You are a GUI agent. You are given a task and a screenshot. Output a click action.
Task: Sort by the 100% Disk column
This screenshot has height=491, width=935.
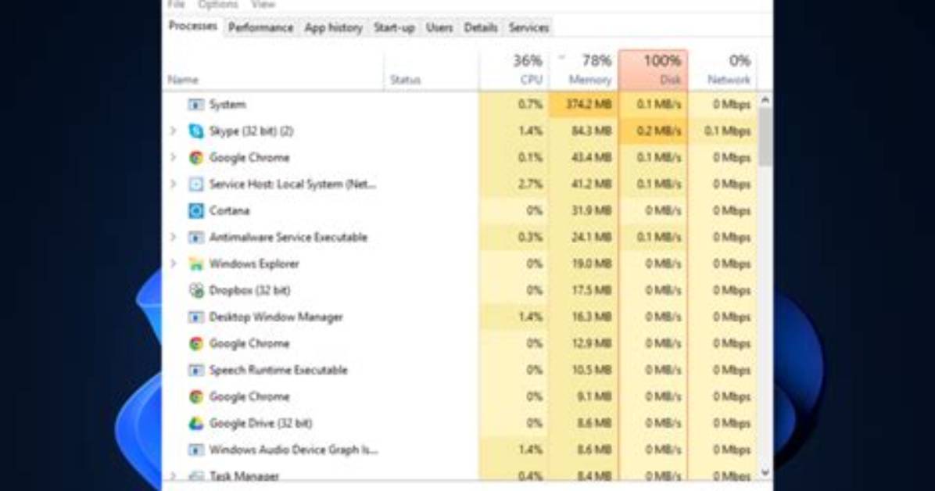tap(653, 70)
